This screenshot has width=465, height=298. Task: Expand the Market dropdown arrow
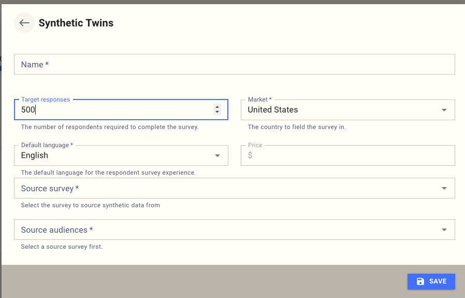click(x=444, y=110)
